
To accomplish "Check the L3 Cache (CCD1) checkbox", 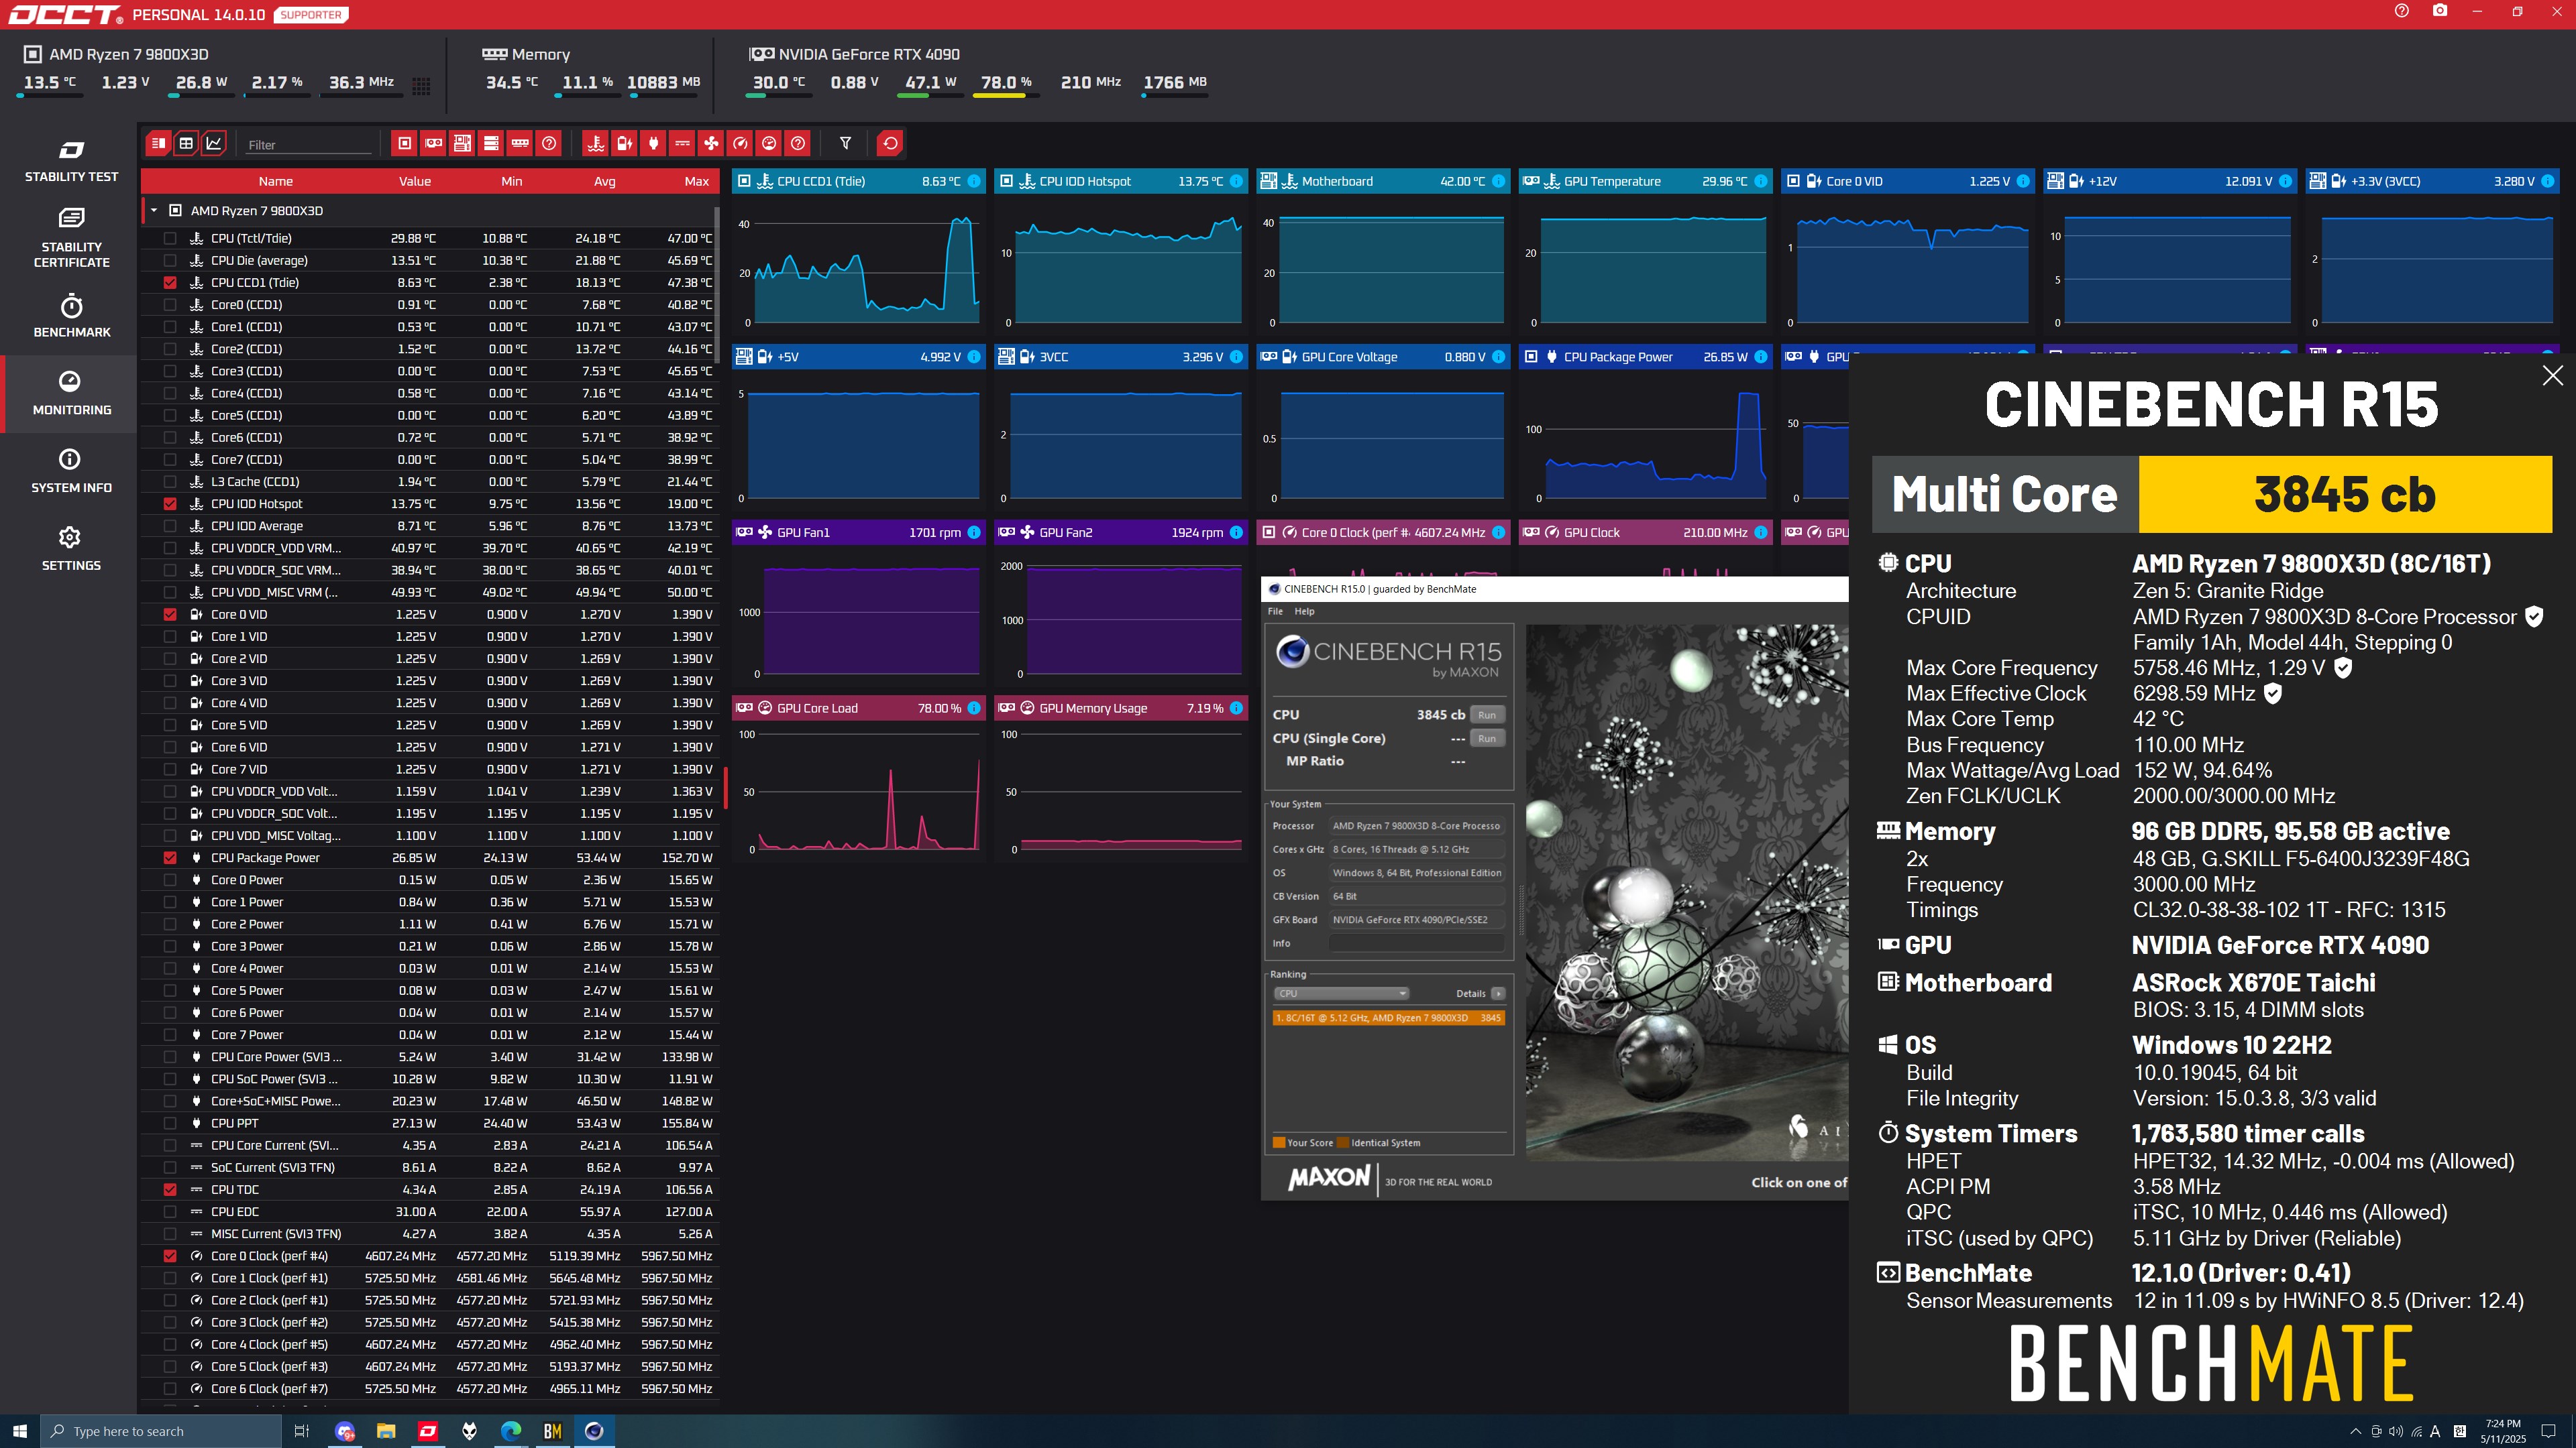I will 170,482.
